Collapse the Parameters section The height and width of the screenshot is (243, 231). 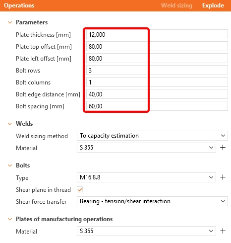tap(10, 22)
